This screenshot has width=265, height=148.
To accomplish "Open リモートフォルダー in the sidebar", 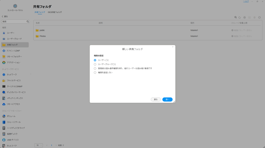I will tap(15, 57).
